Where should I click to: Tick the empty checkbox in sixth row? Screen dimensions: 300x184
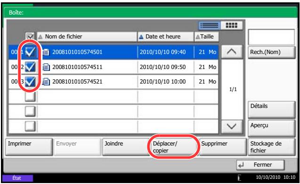pos(30,126)
